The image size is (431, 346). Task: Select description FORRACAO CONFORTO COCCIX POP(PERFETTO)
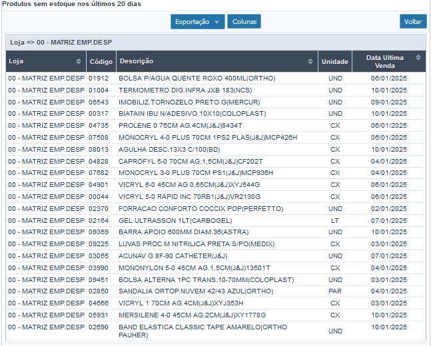(x=201, y=209)
